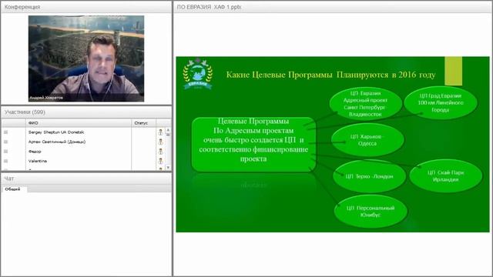The width and height of the screenshot is (493, 277).
Task: Click the ПО ЕВРАЗИЯ ХАФ 1.pptx title
Action: click(x=209, y=7)
